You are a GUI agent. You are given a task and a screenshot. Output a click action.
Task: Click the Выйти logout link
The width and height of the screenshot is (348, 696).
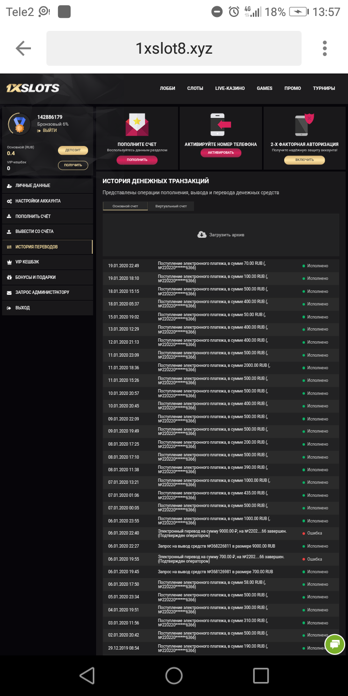click(x=47, y=130)
